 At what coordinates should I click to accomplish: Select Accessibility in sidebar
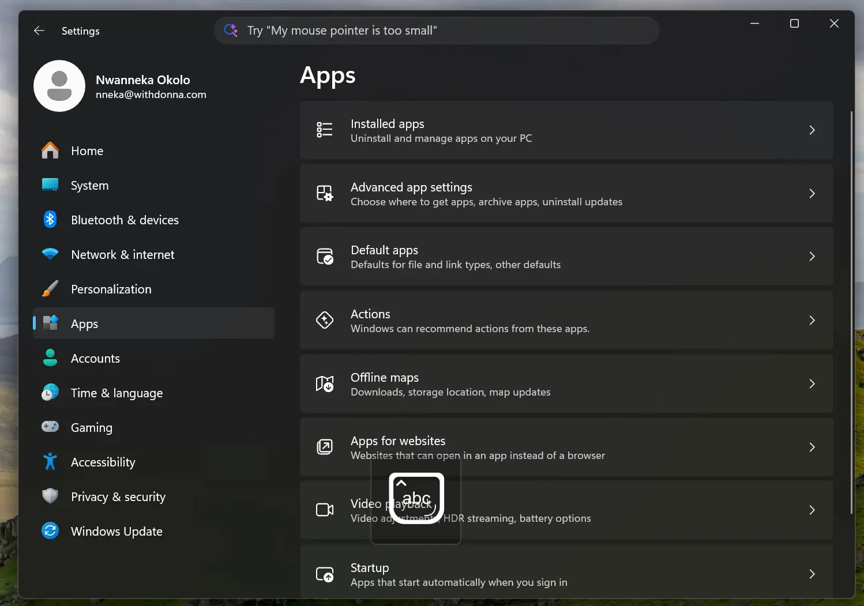pos(153,462)
